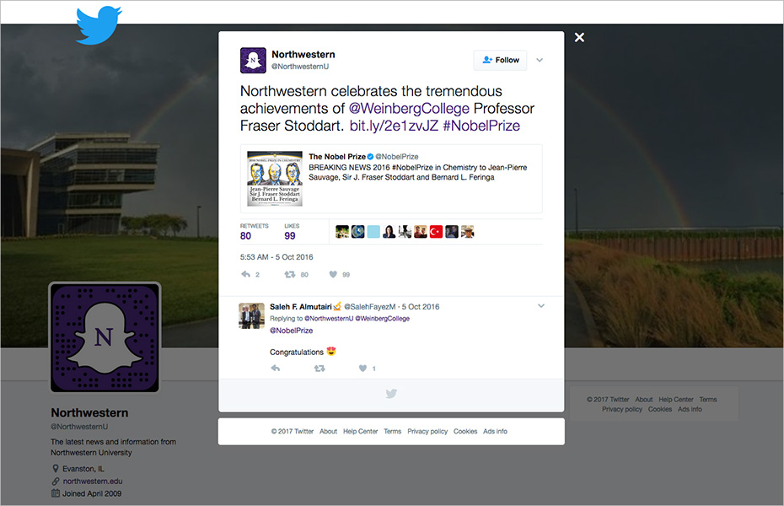Open Ads info in the dimmed page footer

coord(690,409)
